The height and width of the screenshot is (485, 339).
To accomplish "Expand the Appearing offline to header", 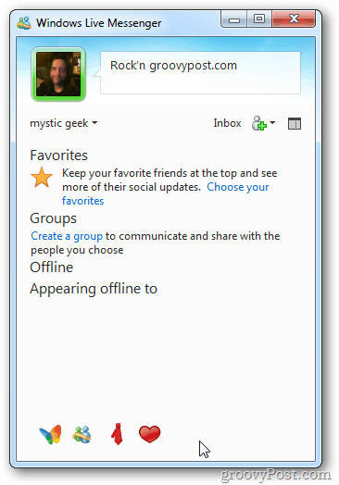I will click(x=94, y=289).
